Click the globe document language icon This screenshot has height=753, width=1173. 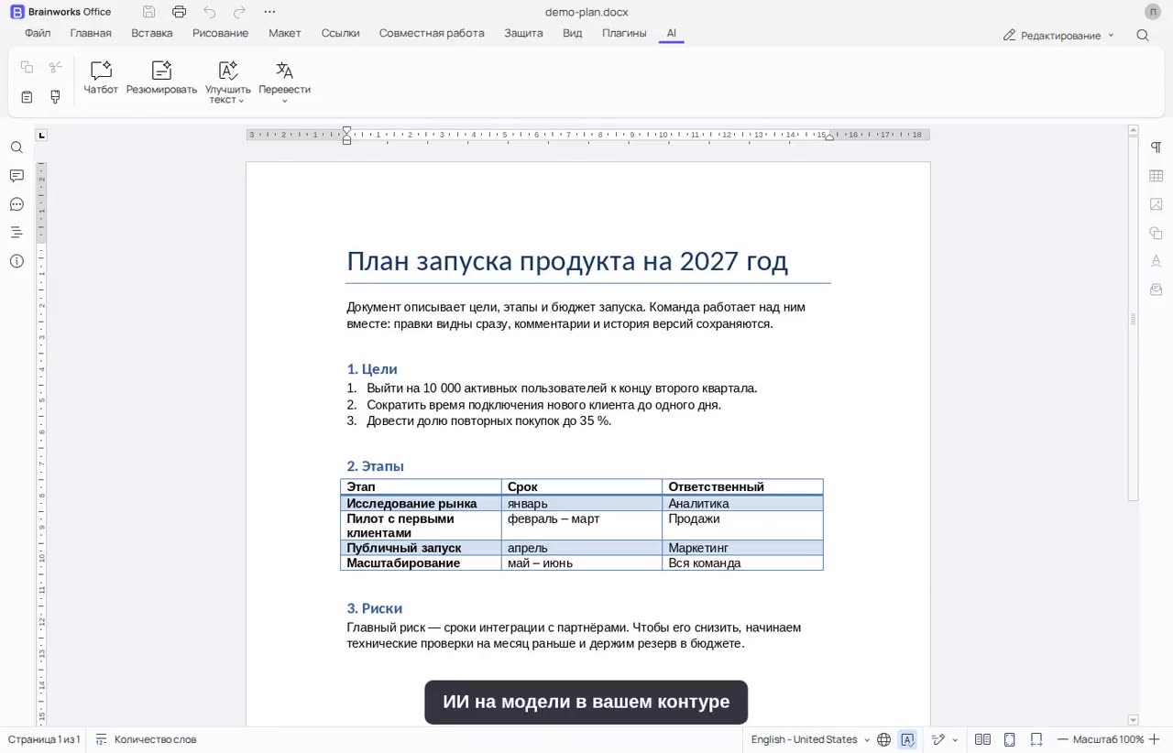tap(884, 739)
